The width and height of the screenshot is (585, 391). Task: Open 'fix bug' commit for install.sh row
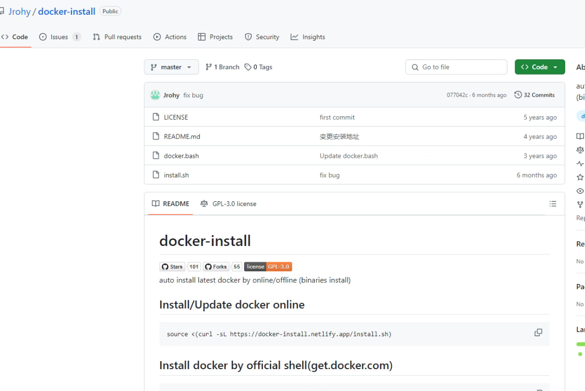pos(329,175)
